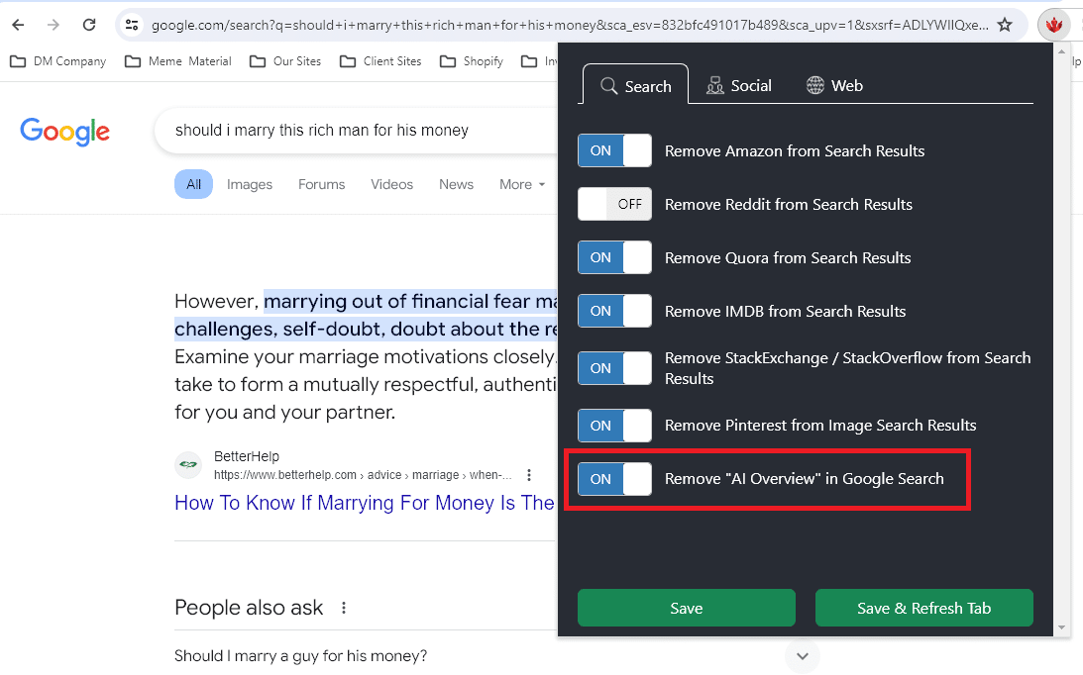The height and width of the screenshot is (675, 1083).
Task: Expand 'Should I marry a guy for his money?'
Action: (802, 655)
